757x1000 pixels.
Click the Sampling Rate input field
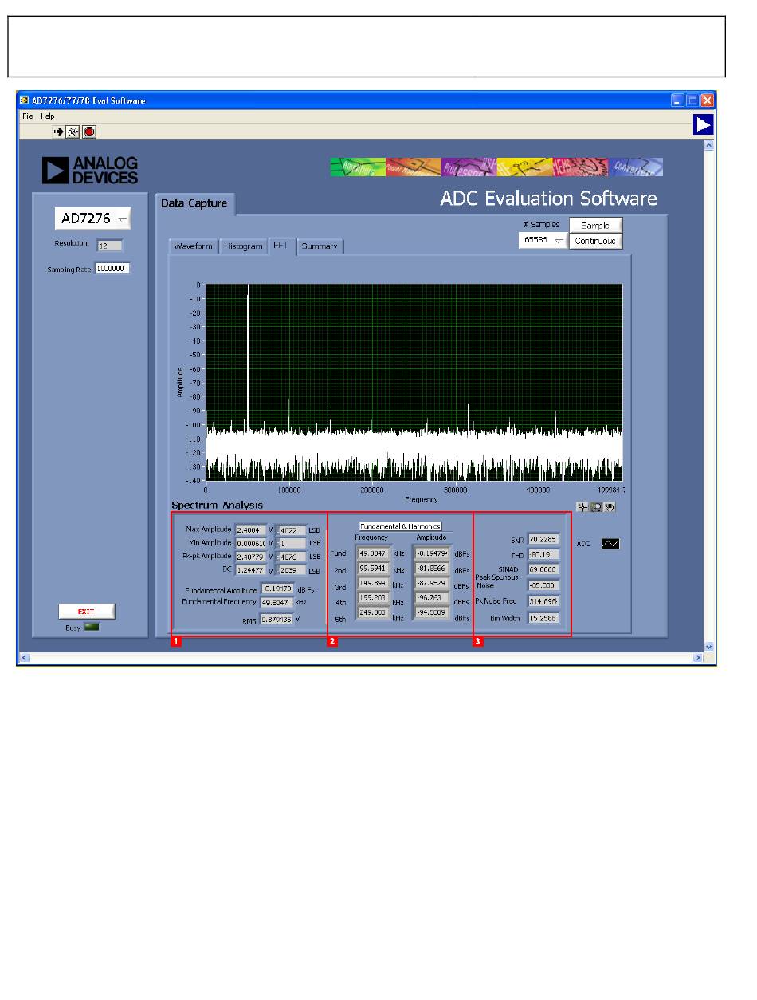point(112,269)
